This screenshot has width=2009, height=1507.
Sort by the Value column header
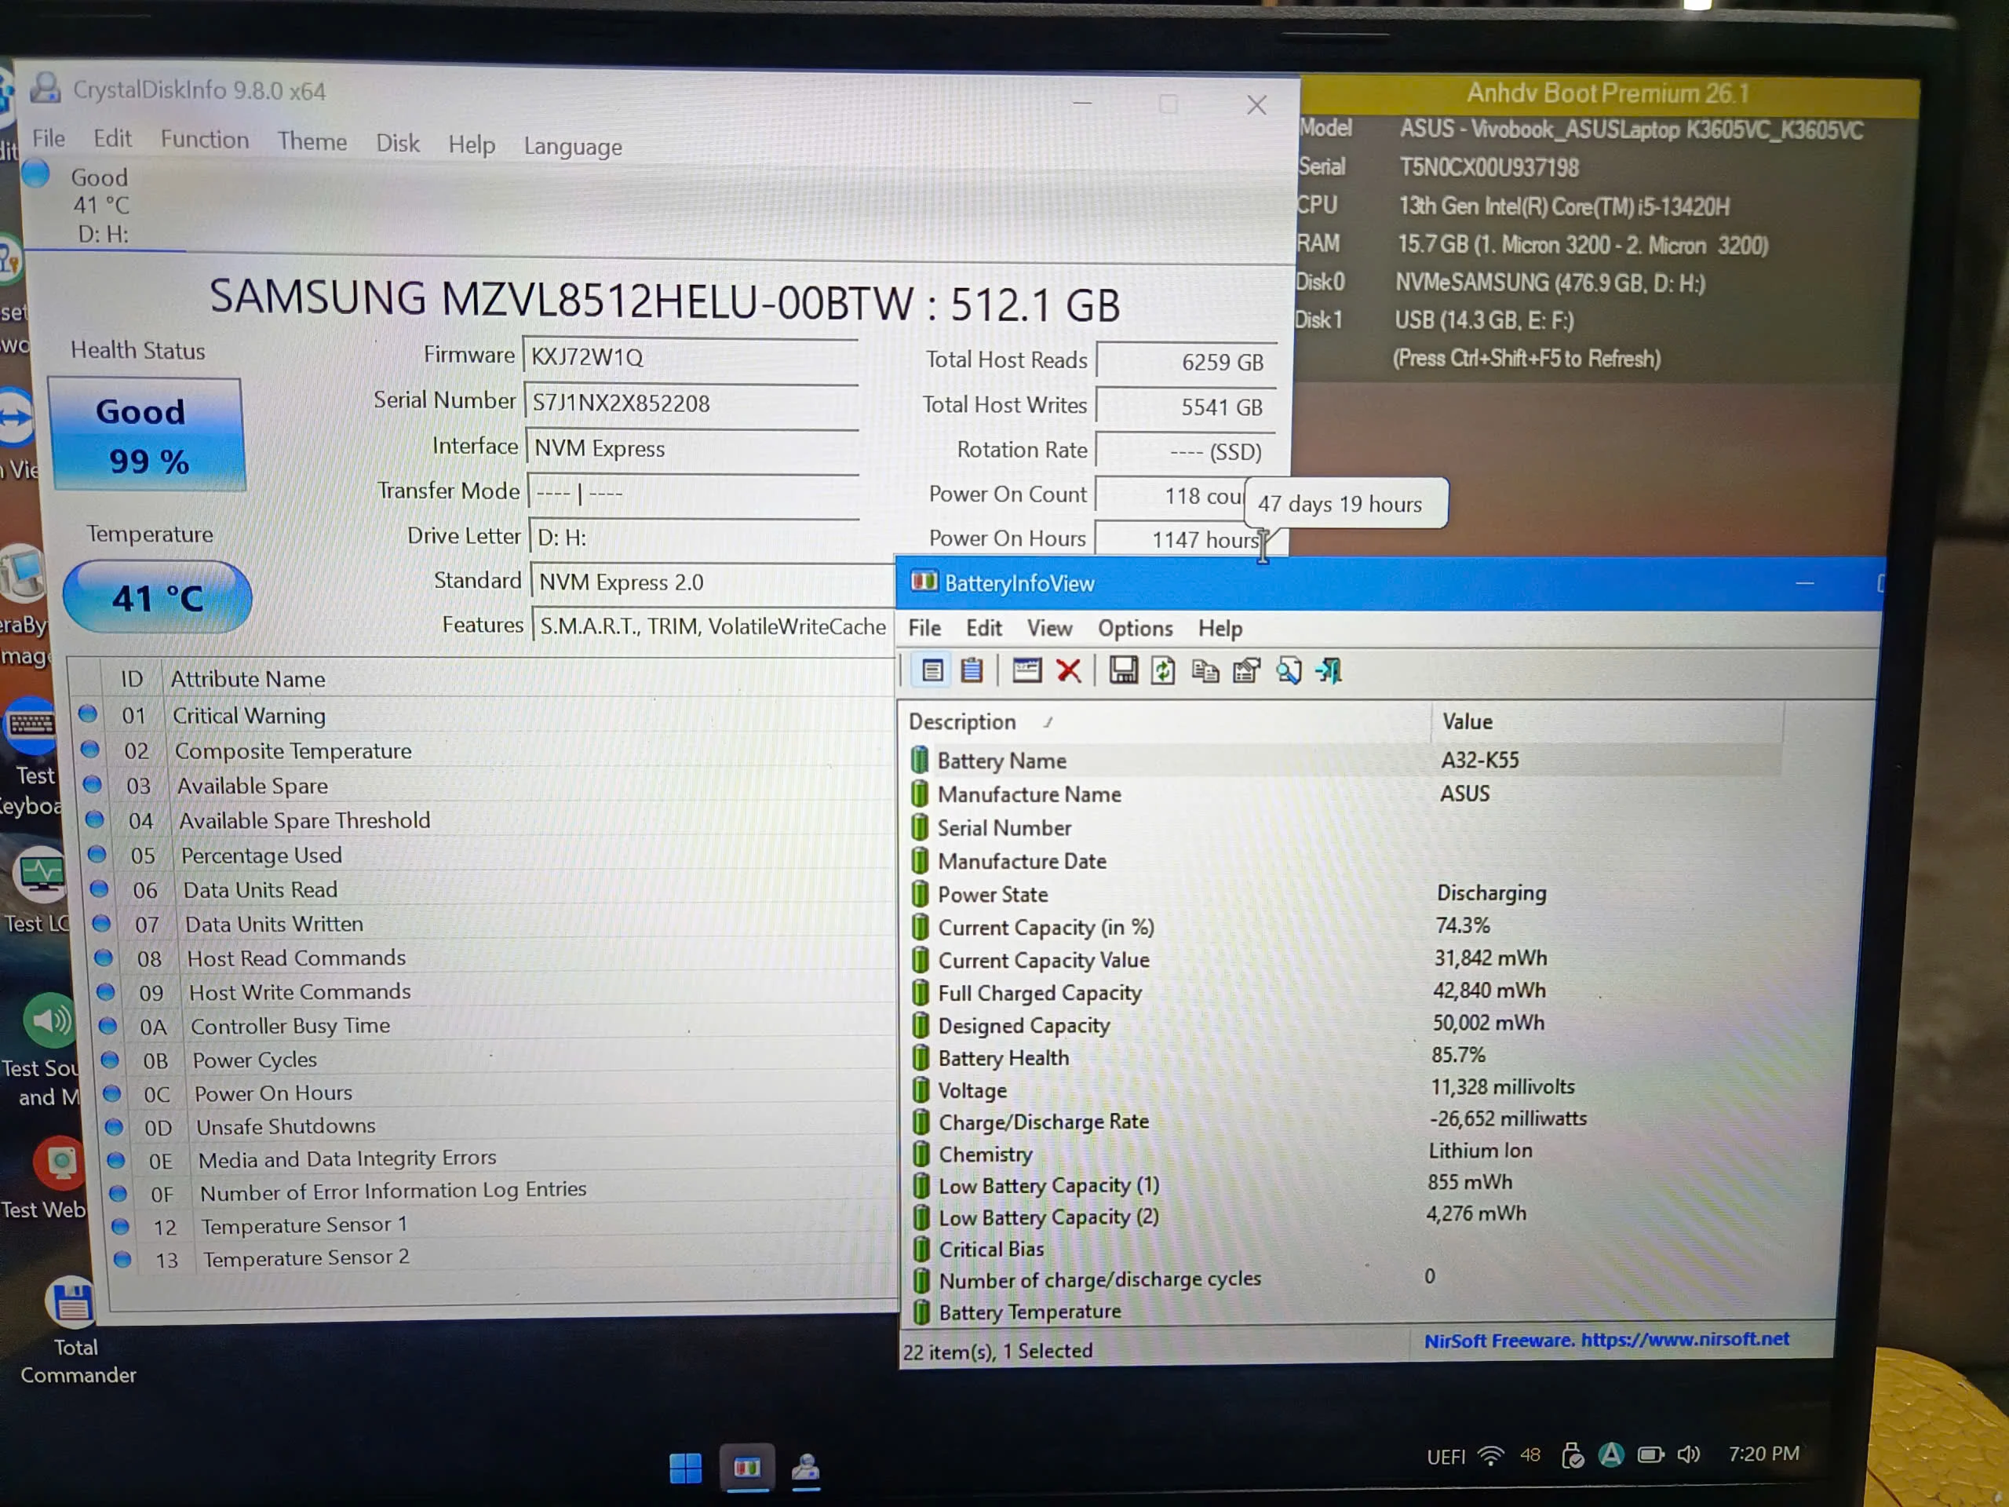(1607, 721)
